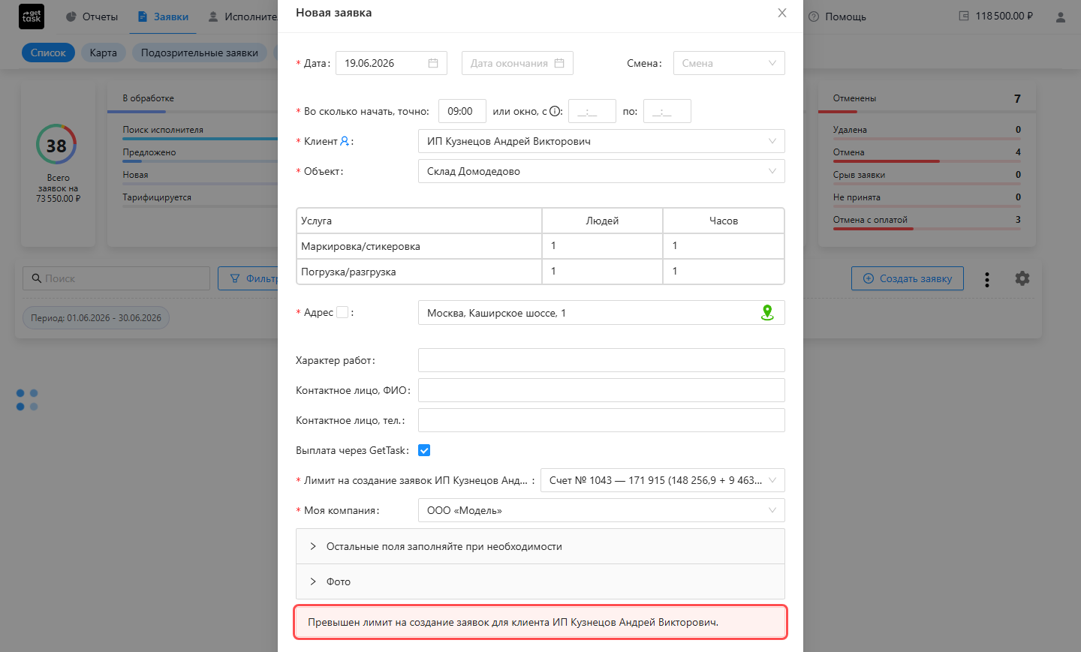Click window start time 'с' field
This screenshot has height=652, width=1081.
click(x=592, y=111)
